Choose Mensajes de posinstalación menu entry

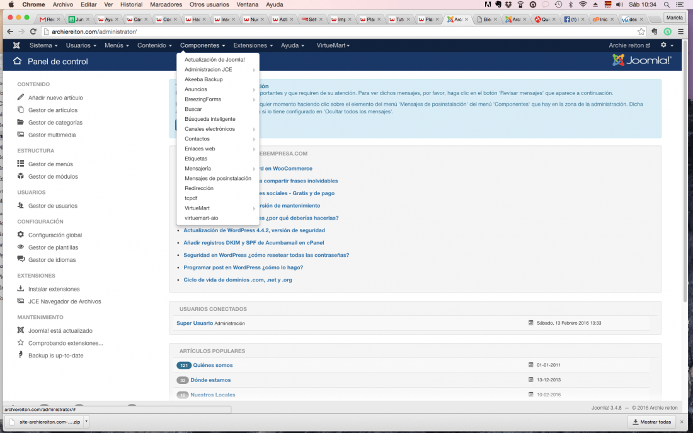[x=218, y=178]
